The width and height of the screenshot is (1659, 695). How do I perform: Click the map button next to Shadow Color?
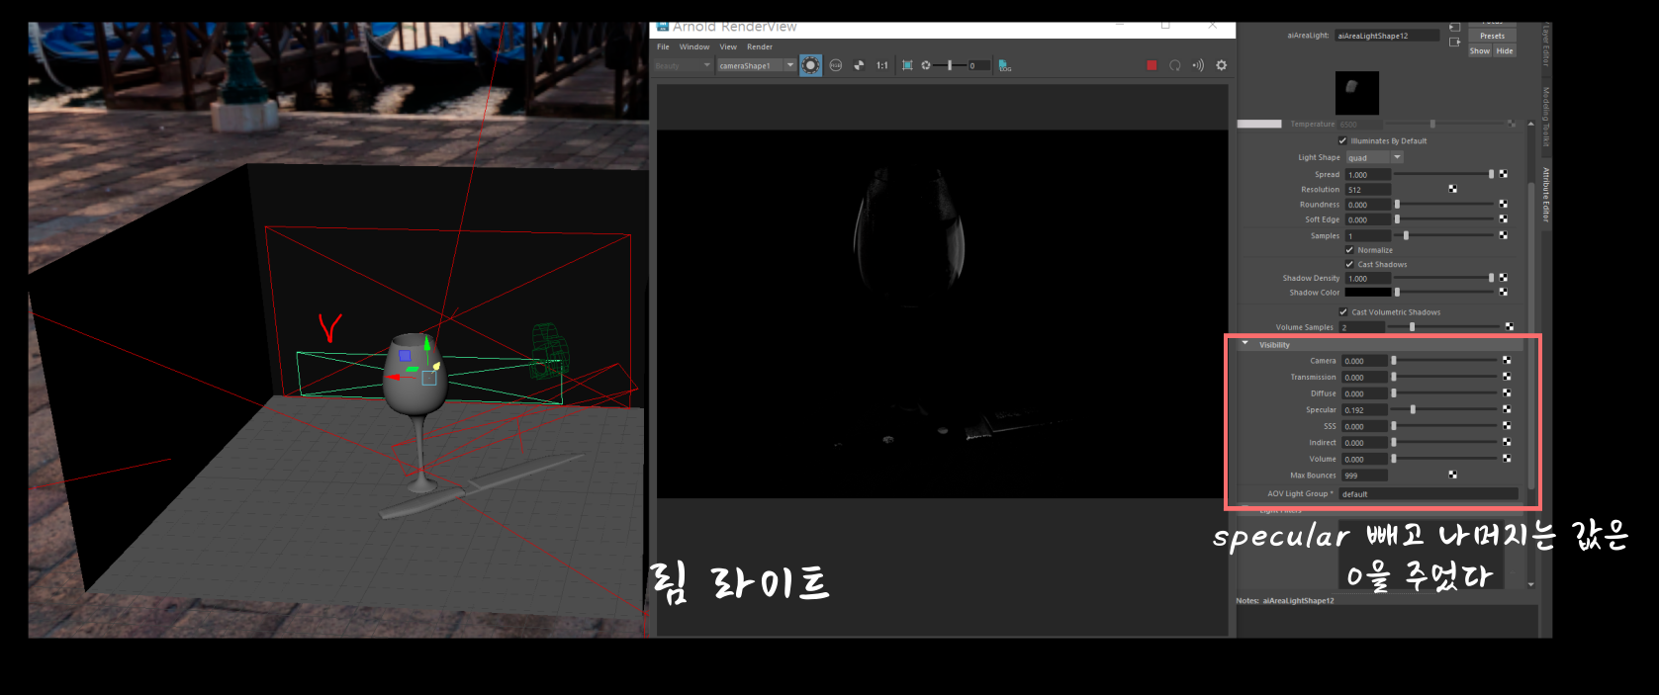point(1504,293)
